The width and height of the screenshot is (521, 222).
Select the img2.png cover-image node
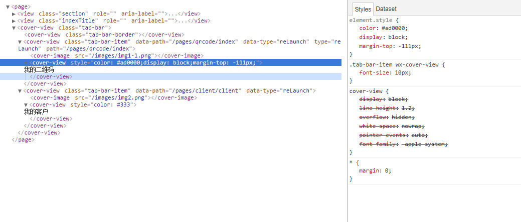114,97
